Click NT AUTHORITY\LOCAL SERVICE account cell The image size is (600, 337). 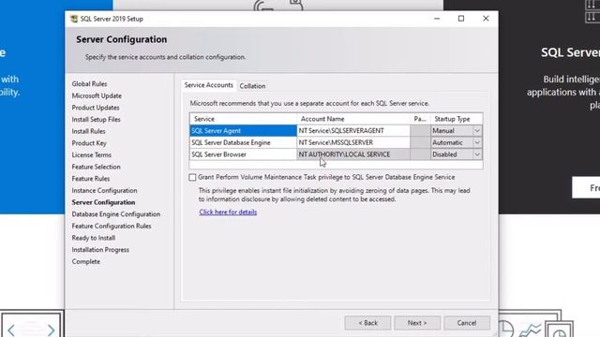click(353, 154)
